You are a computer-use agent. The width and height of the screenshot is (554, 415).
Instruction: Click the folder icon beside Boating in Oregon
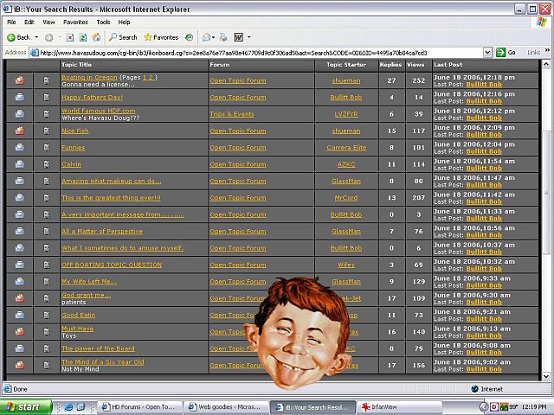(20, 80)
